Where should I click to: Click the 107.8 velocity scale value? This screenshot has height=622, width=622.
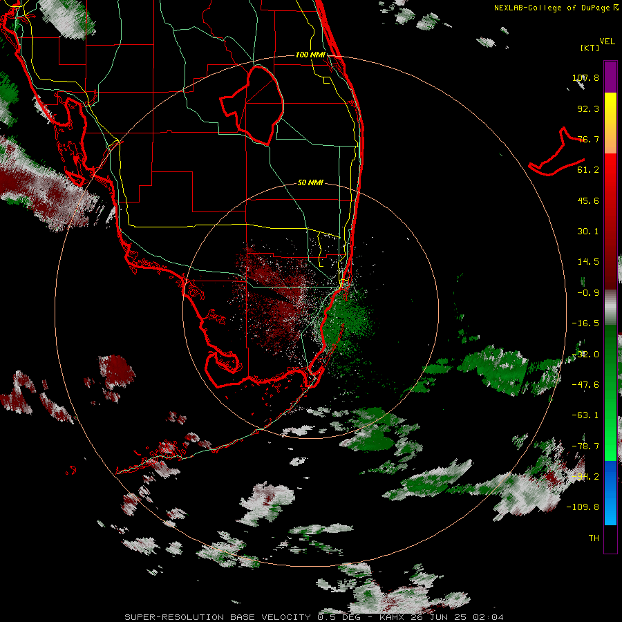(x=585, y=77)
